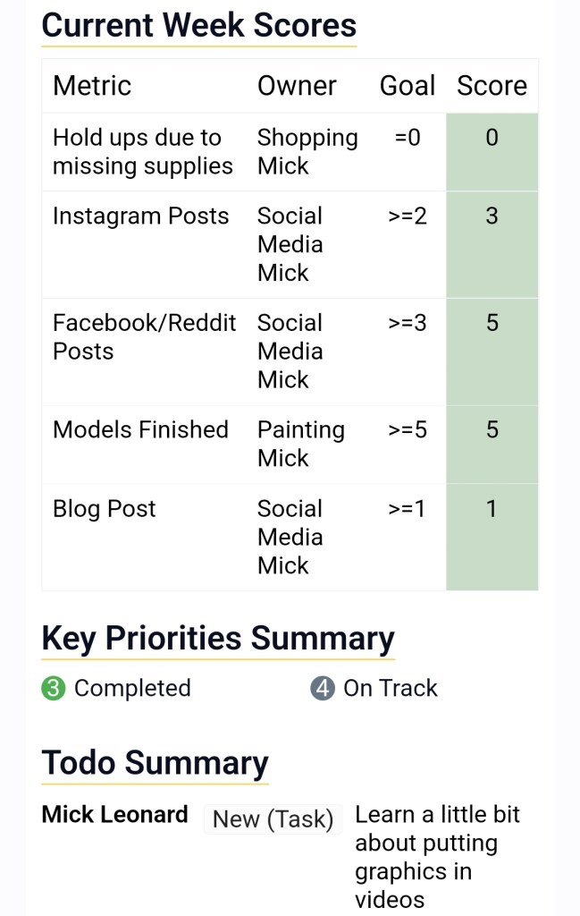Select the Goal column header
580x916 pixels.
point(407,86)
